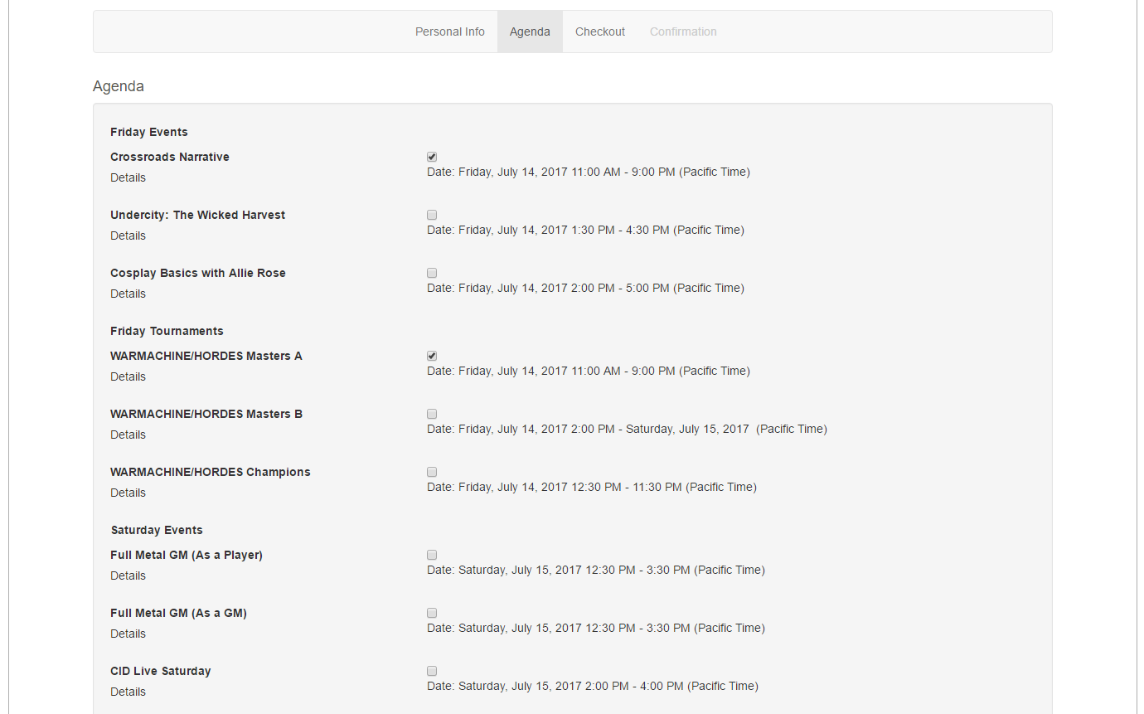Screen dimensions: 1144x714
Task: Enable WARMACHINE/HORDES Masters B checkbox
Action: [x=432, y=414]
